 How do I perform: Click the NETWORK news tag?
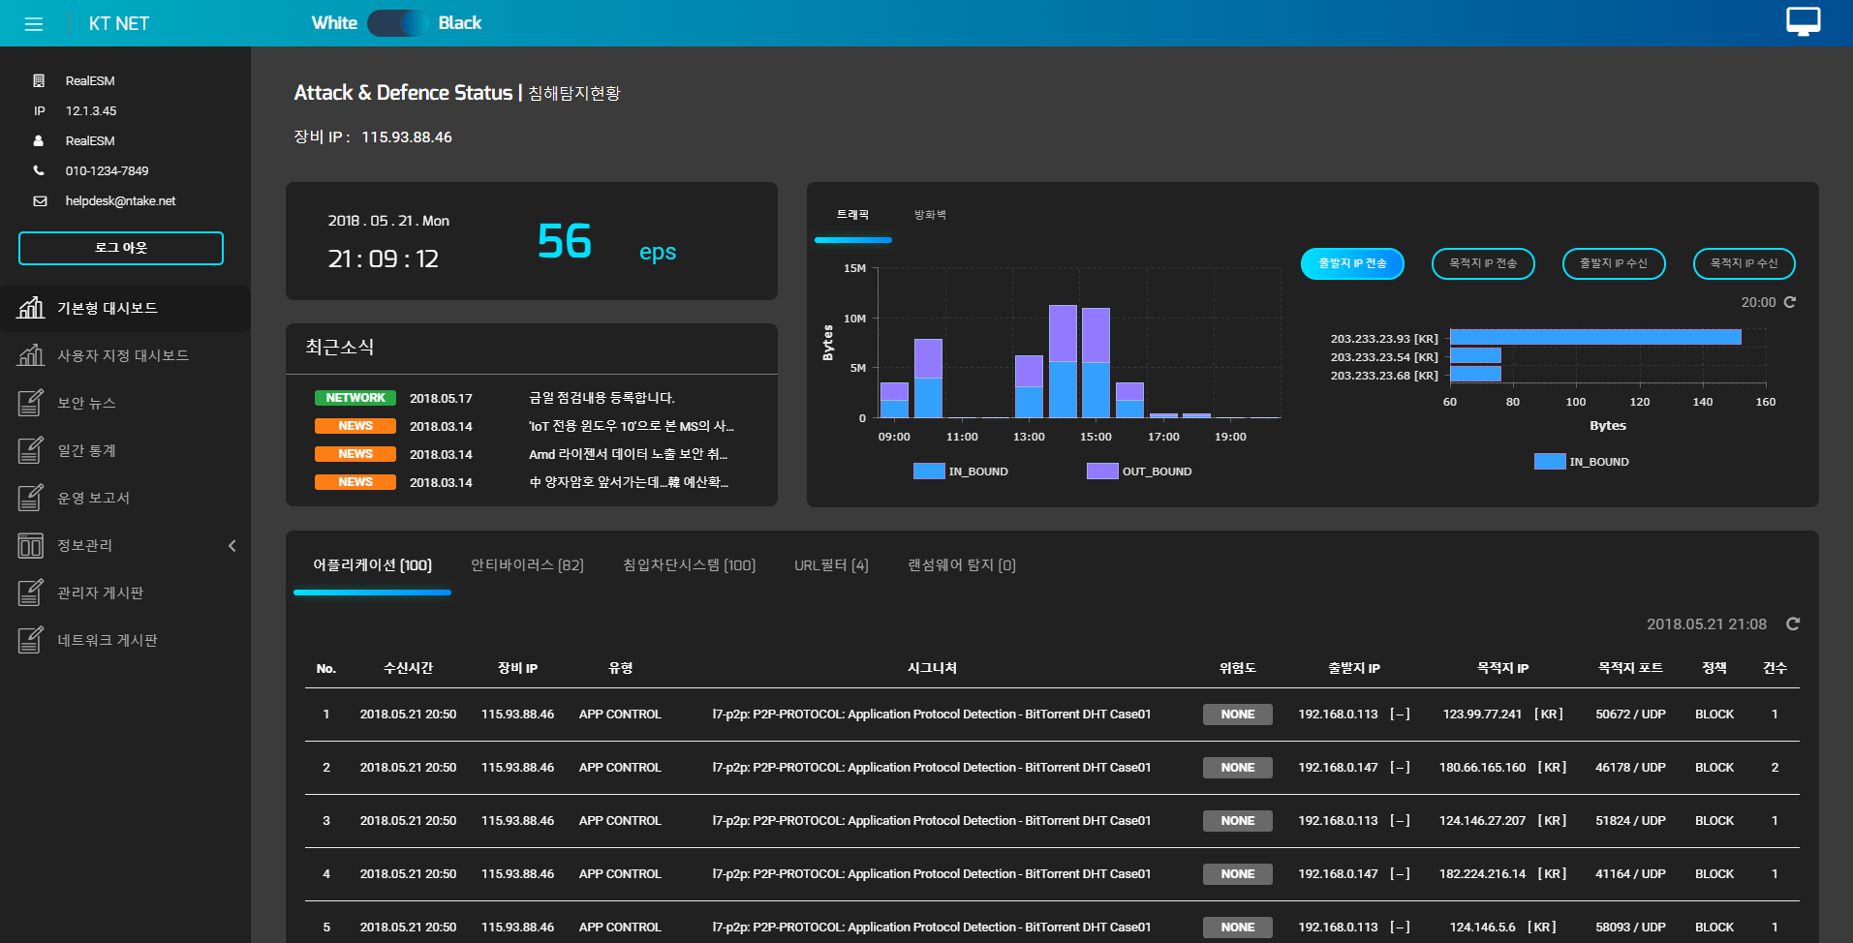click(355, 398)
